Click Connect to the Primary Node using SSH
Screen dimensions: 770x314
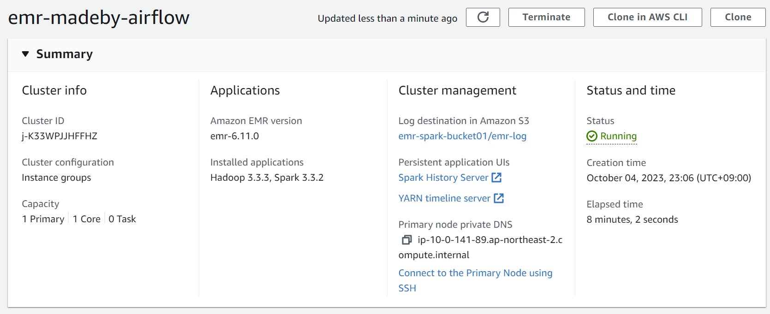[475, 273]
